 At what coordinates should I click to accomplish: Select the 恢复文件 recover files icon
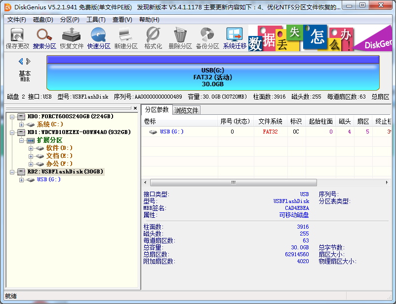(72, 38)
